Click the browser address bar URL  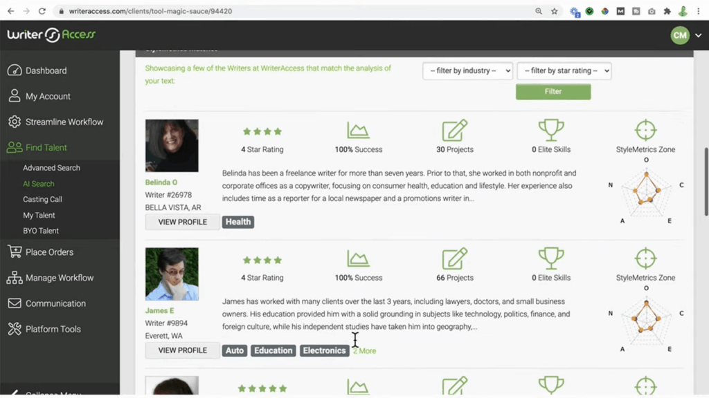click(x=150, y=11)
